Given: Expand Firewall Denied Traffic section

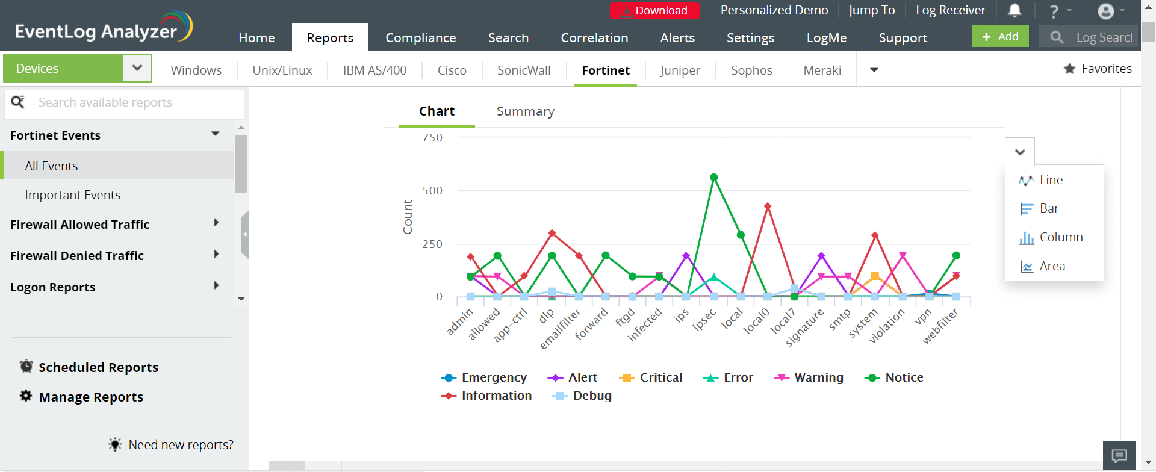Looking at the screenshot, I should click(216, 254).
